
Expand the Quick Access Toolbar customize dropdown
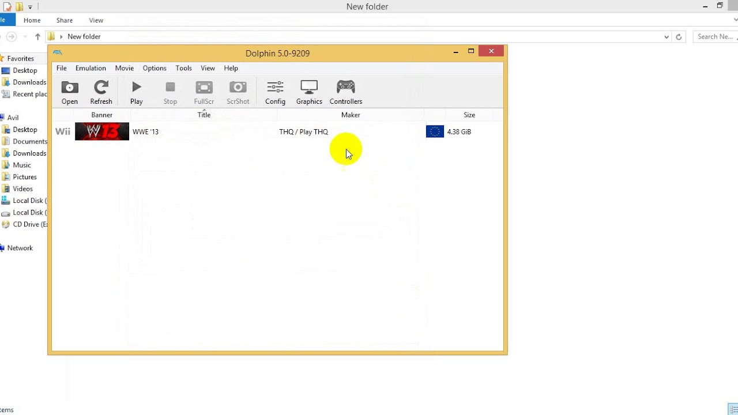point(30,7)
